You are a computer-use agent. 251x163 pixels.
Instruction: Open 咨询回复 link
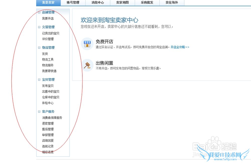48,141
